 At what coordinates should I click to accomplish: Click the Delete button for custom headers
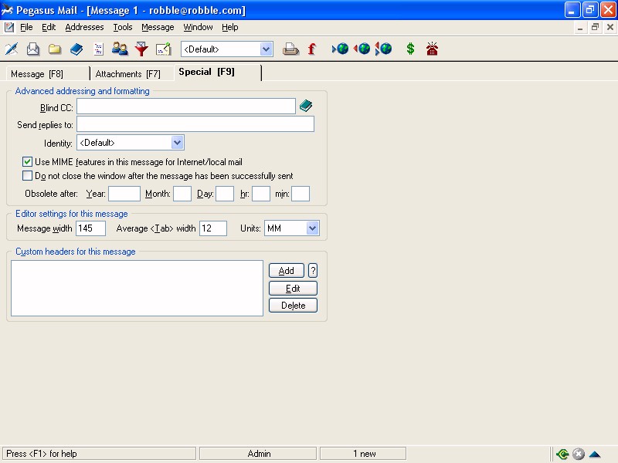[x=293, y=306]
